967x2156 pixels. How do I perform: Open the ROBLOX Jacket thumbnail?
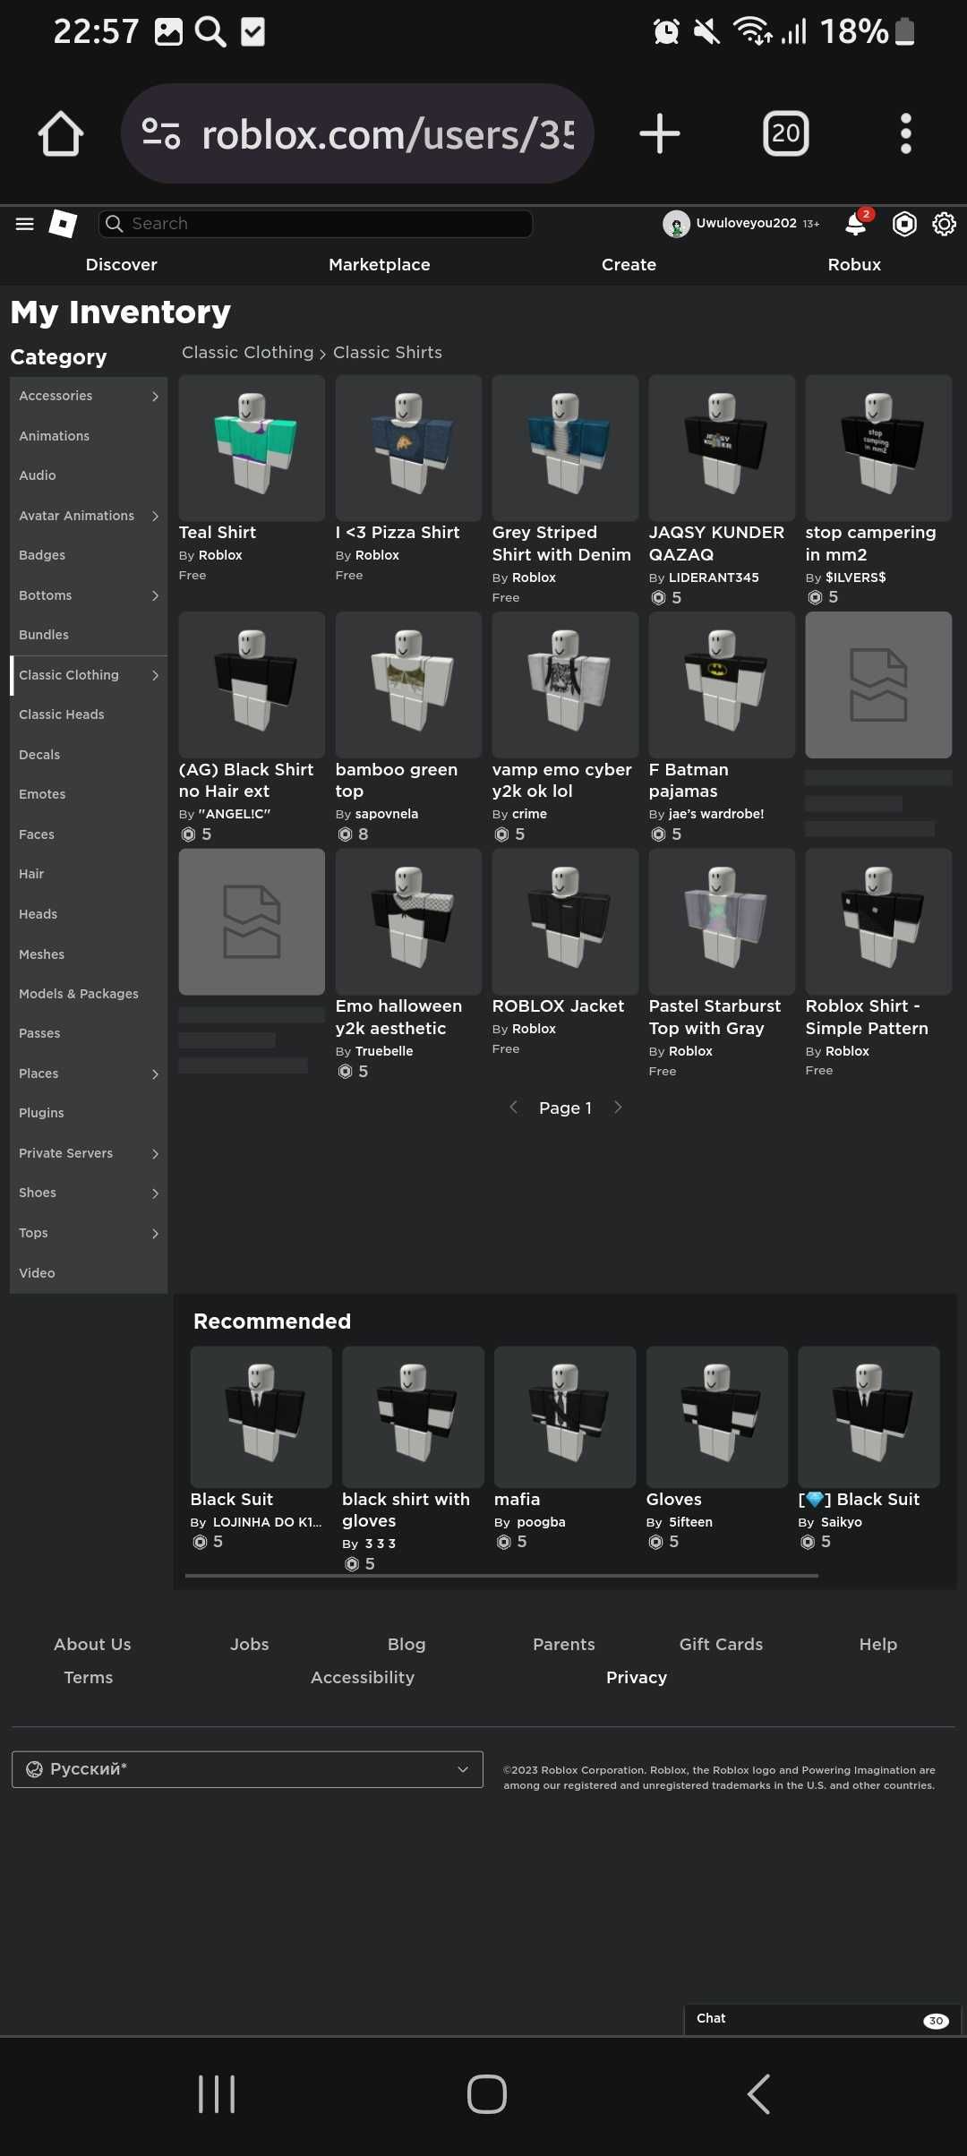(x=565, y=921)
